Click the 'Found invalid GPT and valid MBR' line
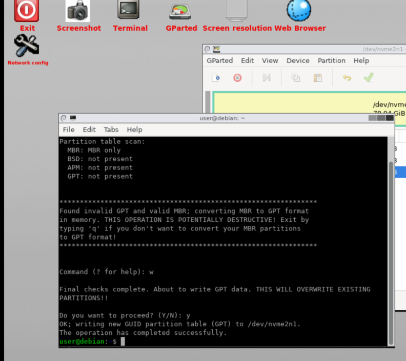The width and height of the screenshot is (406, 361). pyautogui.click(x=184, y=211)
